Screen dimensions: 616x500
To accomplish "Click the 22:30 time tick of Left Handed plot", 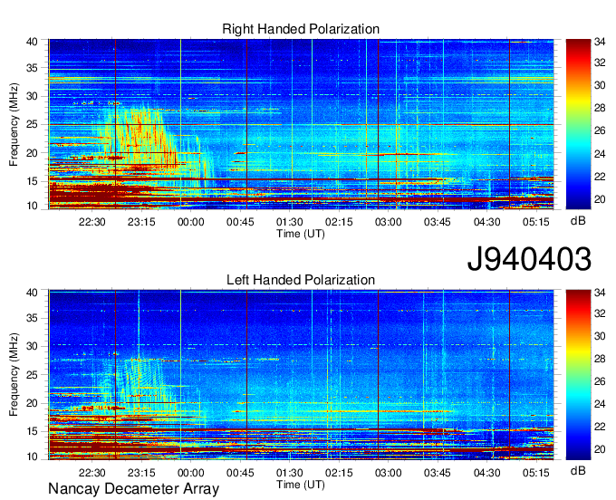I will pyautogui.click(x=91, y=473).
